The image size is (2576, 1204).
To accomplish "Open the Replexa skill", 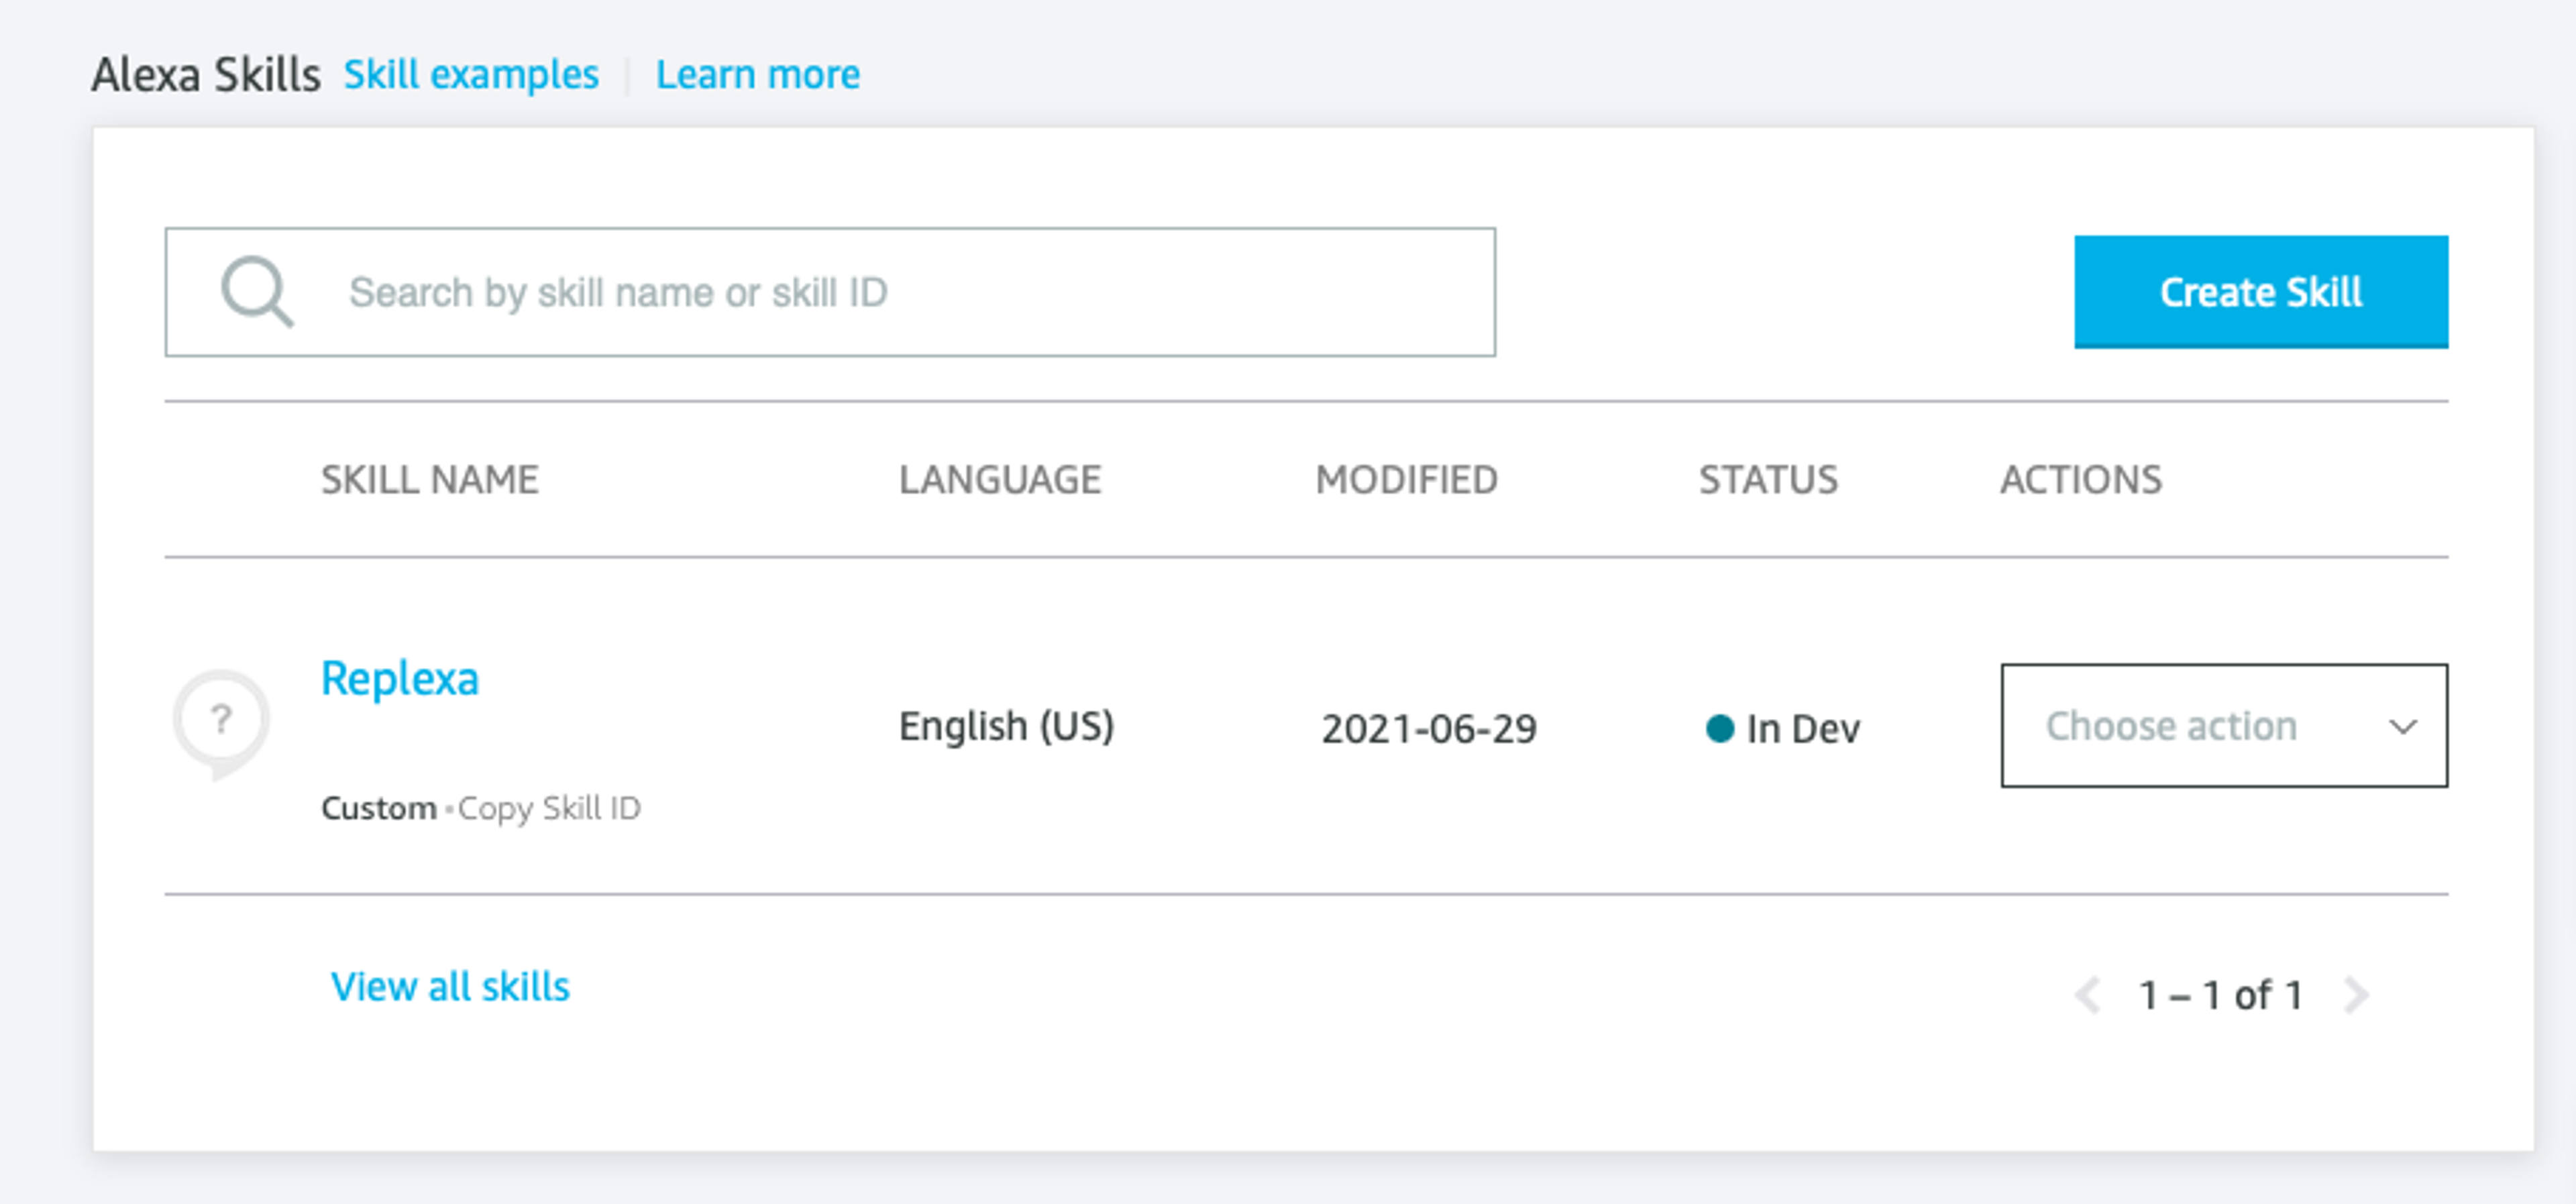I will [399, 679].
